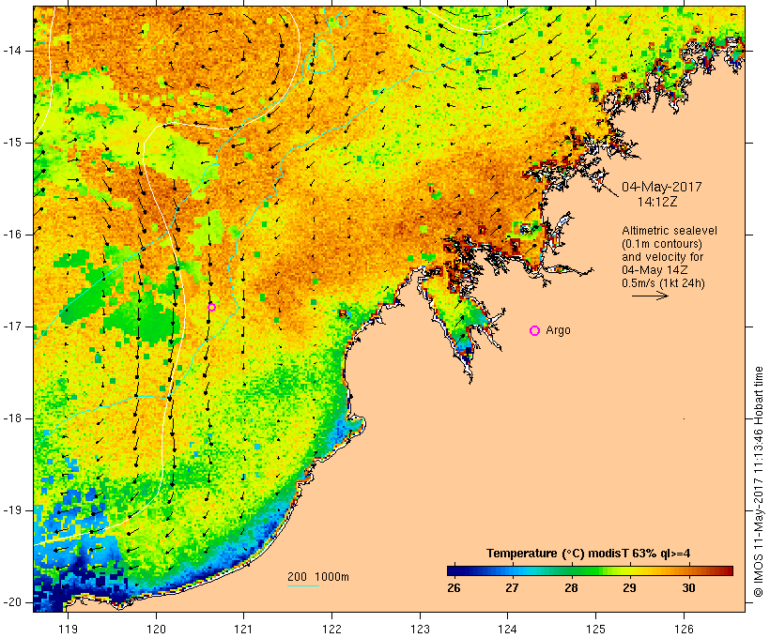
Task: Click the '126' longitude axis label
Action: click(684, 629)
